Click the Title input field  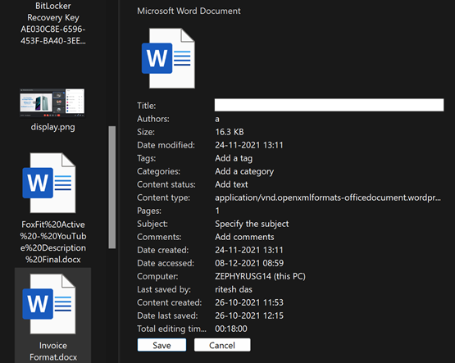[329, 105]
